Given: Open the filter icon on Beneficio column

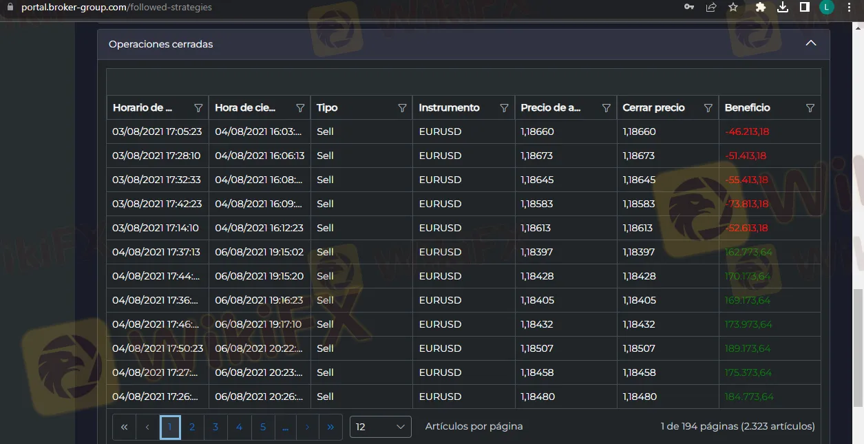Looking at the screenshot, I should [x=810, y=108].
